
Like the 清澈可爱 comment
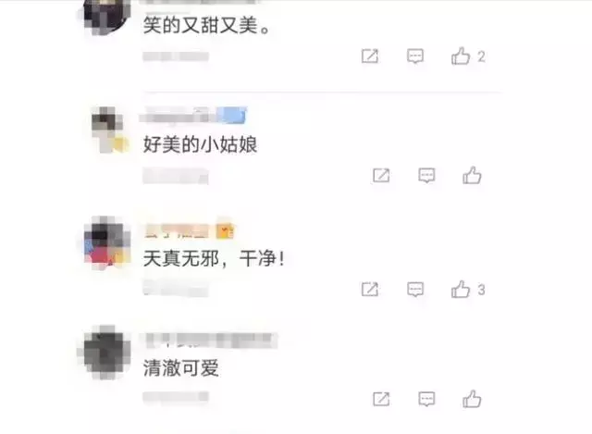pyautogui.click(x=472, y=399)
